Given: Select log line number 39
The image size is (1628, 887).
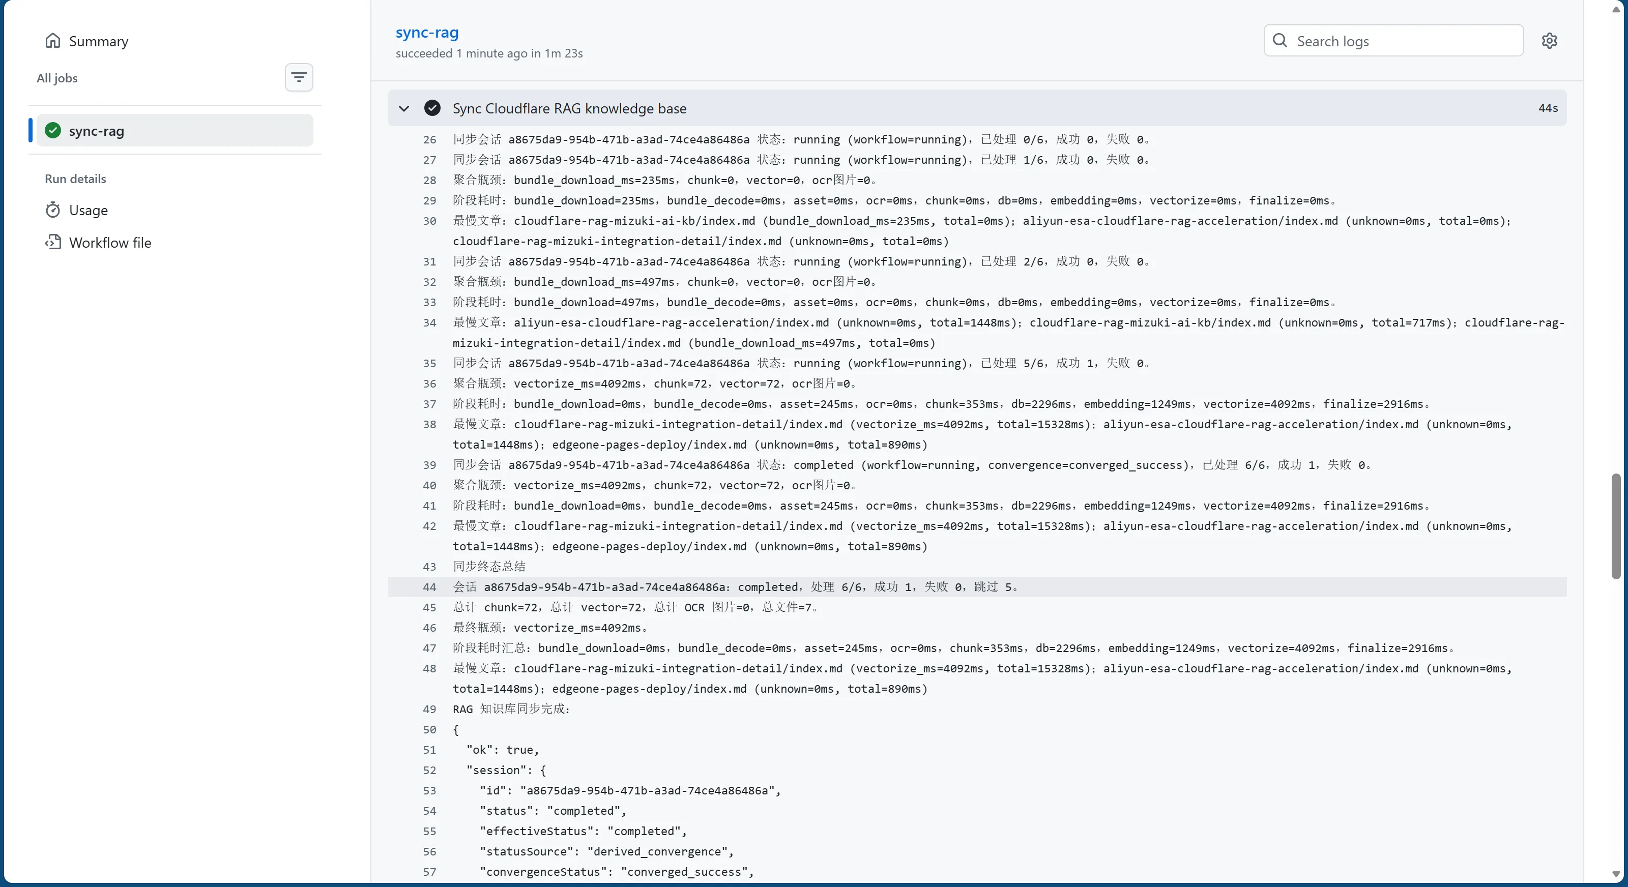Looking at the screenshot, I should click(430, 465).
